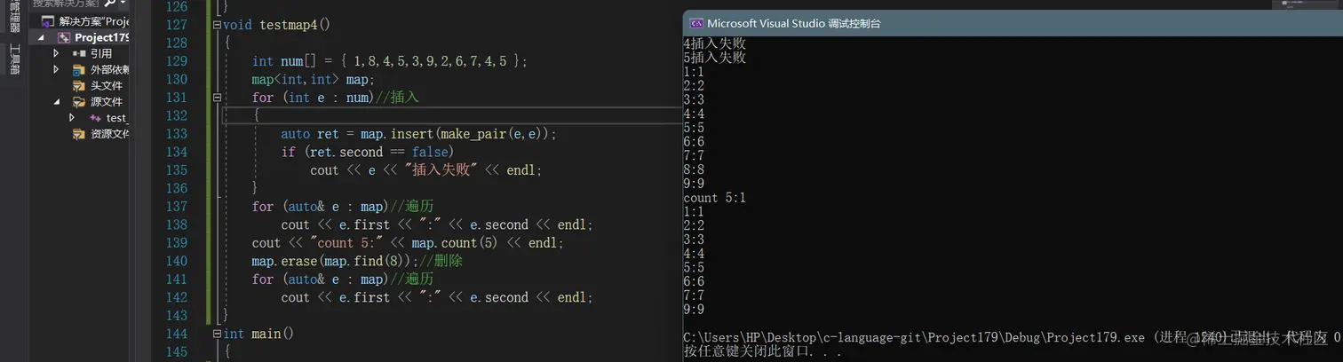Click the 'auto ret = map.insert' code line
Image resolution: width=1343 pixels, height=362 pixels.
point(419,134)
